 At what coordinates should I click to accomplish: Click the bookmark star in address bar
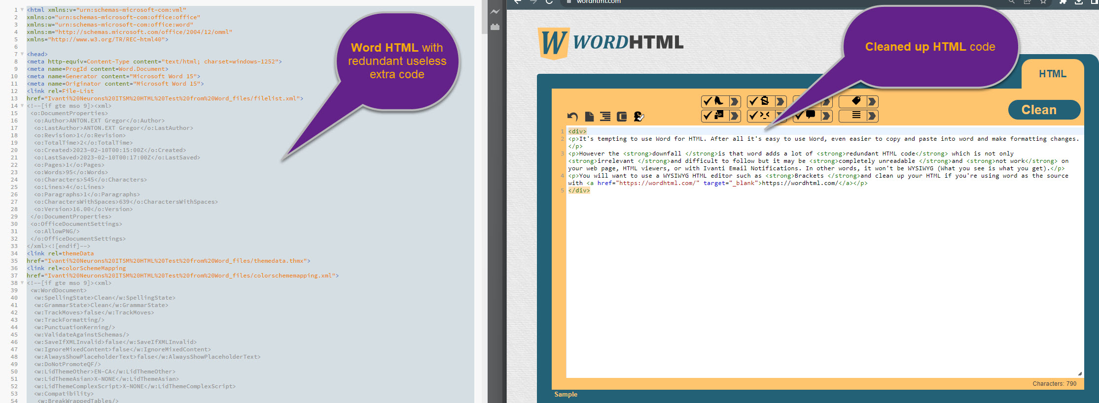tap(1043, 2)
